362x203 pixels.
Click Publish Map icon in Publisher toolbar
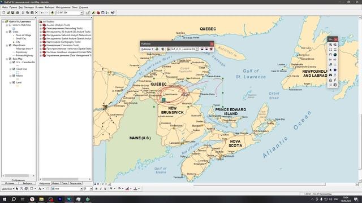(x=157, y=49)
